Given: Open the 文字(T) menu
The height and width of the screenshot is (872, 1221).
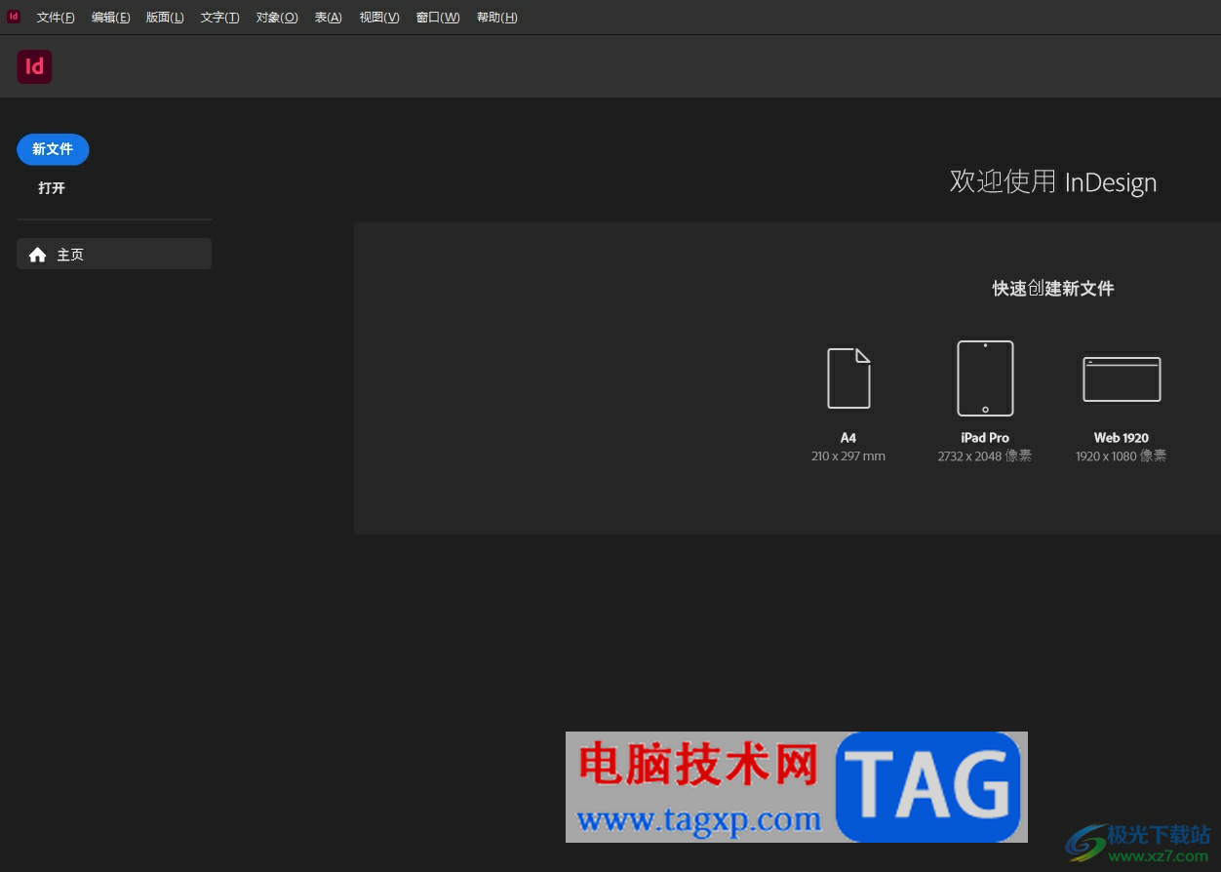Looking at the screenshot, I should click(x=219, y=18).
